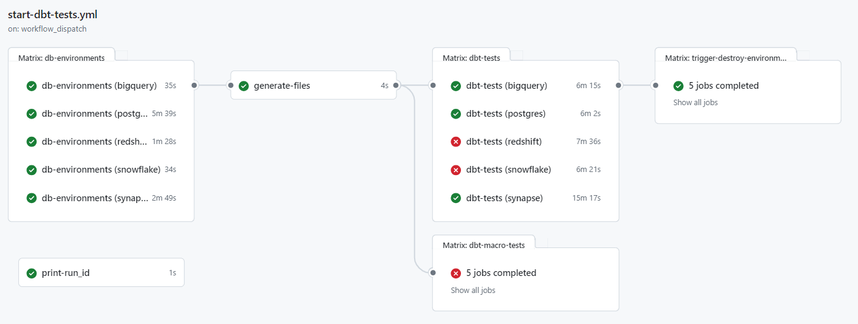
Task: Click red failure icon for dbt-tests (snowflake)
Action: (455, 170)
